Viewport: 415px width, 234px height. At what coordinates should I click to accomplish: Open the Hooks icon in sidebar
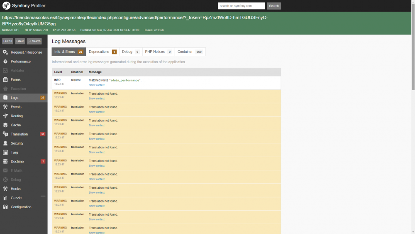tap(5, 189)
